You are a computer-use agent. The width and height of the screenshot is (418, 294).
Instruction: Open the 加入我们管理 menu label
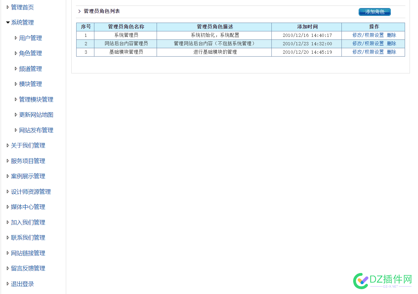[x=28, y=222]
